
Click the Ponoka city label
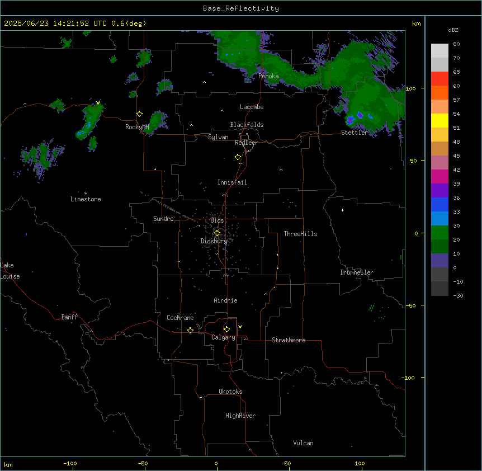click(268, 76)
